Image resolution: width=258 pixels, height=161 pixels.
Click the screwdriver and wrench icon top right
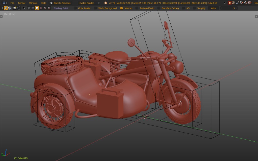(238, 3)
